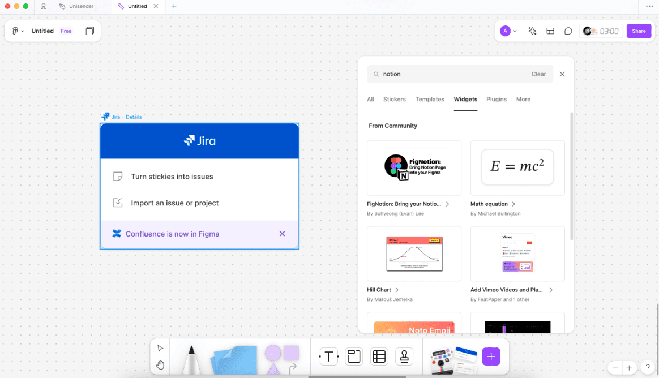
Task: Expand FigNotion widget details chevron
Action: click(x=448, y=204)
